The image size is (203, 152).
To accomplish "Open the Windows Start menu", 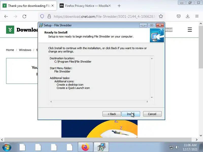I will [x=7, y=147].
